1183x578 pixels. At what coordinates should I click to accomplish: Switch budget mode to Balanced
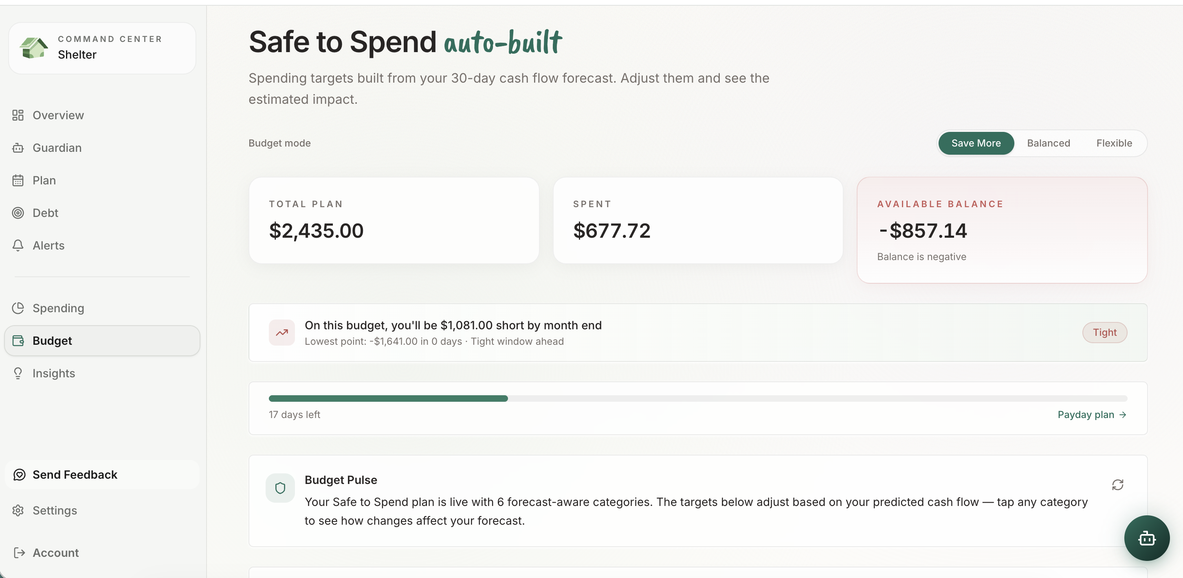point(1048,143)
